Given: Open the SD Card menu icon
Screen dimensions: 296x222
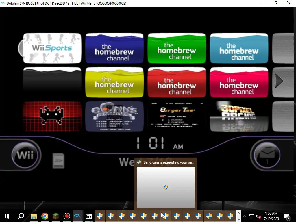Looking at the screenshot, I should click(58, 161).
